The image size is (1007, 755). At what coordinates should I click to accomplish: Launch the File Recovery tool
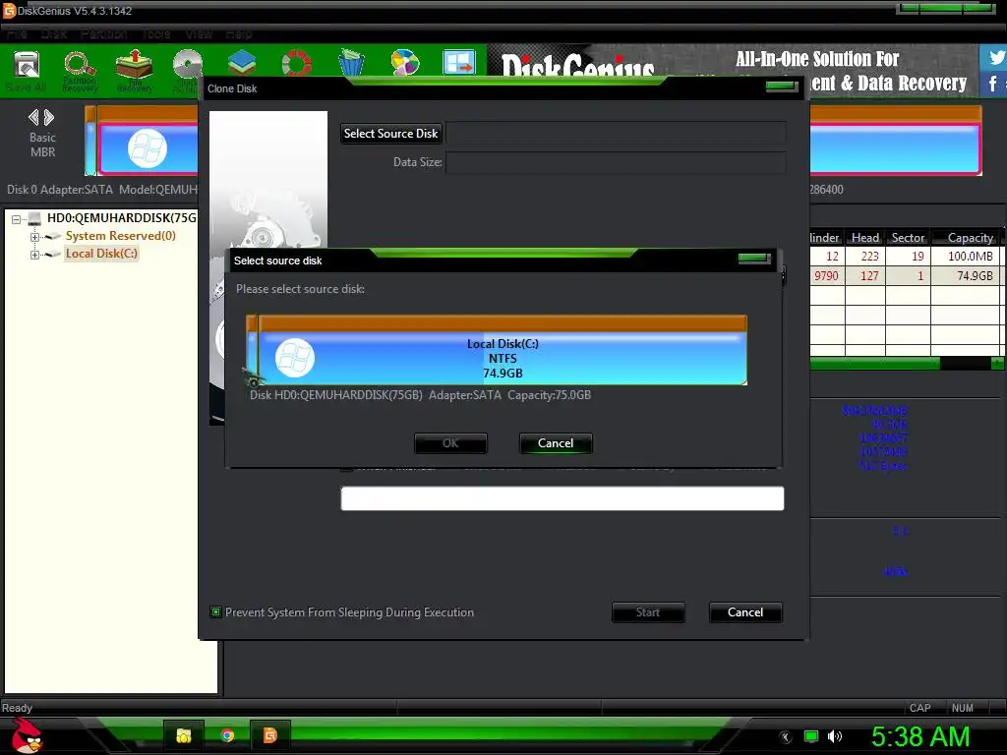134,70
